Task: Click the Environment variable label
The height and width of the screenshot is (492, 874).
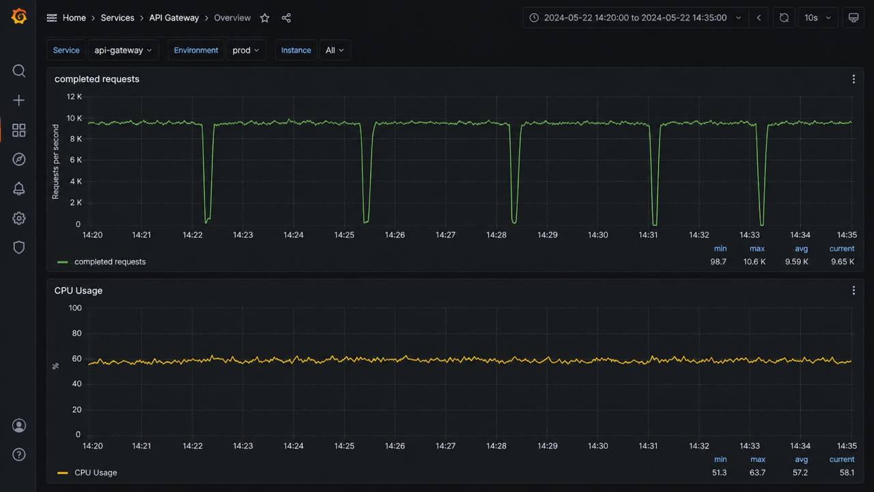Action: click(196, 50)
